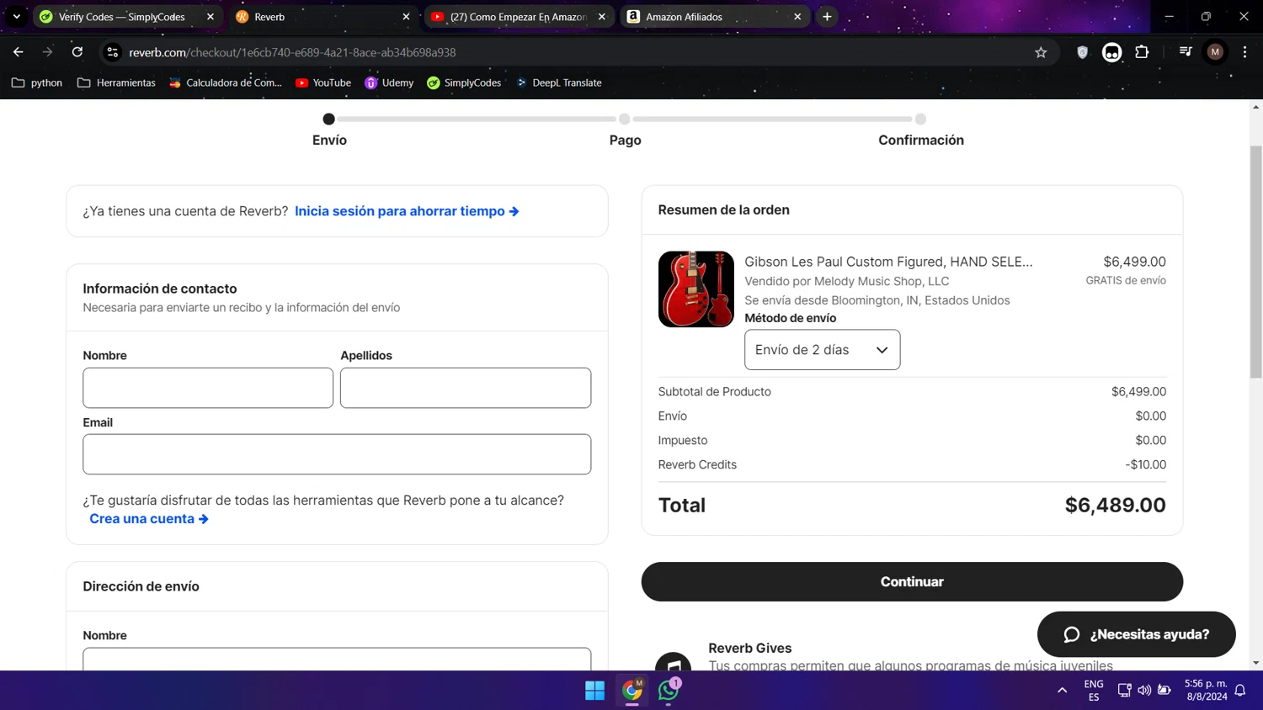Screen dimensions: 1263x710
Task: Show hidden system tray icons
Action: pyautogui.click(x=1062, y=691)
